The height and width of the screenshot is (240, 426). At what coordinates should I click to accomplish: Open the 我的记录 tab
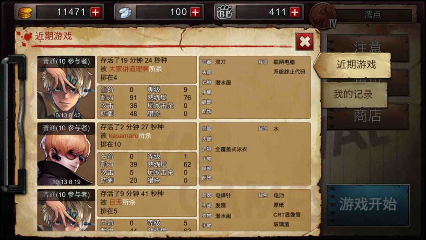coord(353,94)
